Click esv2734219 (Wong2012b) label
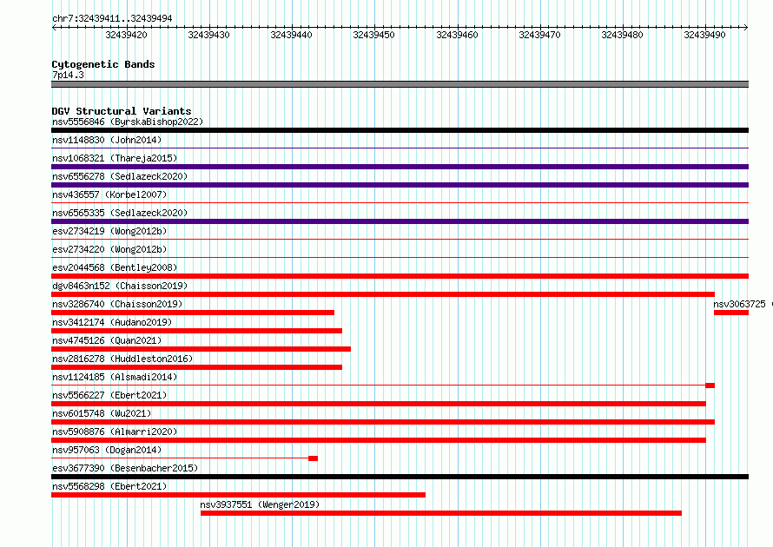 [x=109, y=231]
